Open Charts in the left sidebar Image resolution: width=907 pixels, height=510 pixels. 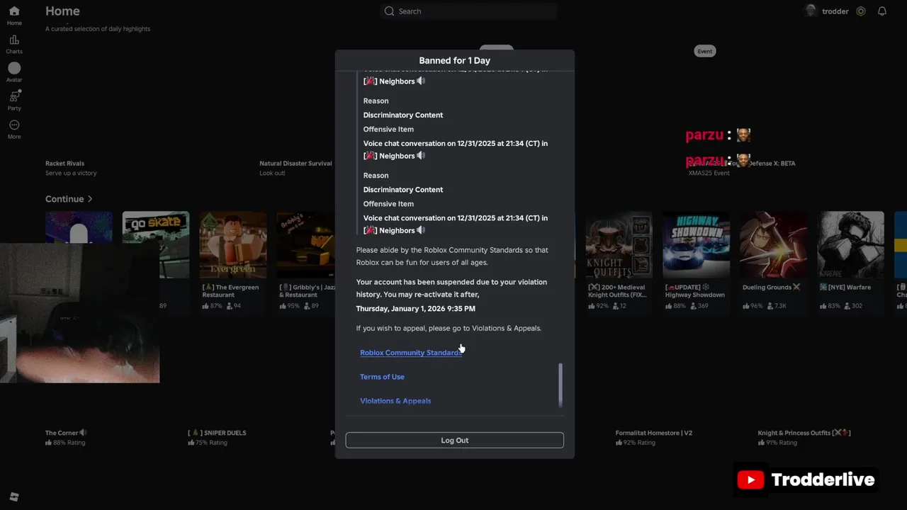(x=14, y=44)
